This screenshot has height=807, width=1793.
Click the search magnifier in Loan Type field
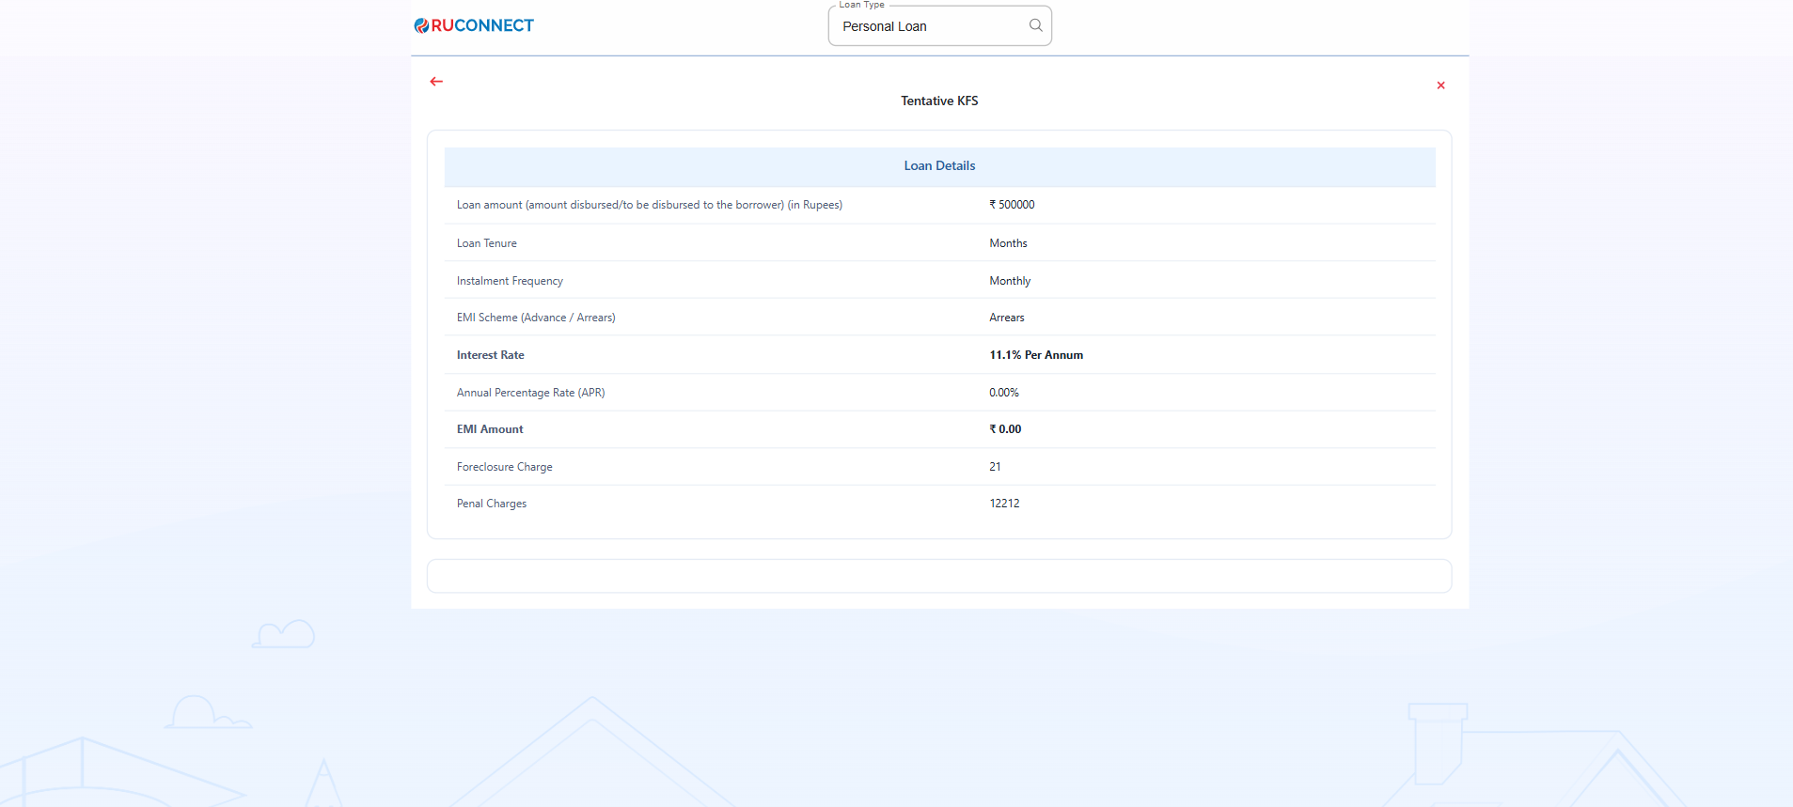coord(1035,25)
